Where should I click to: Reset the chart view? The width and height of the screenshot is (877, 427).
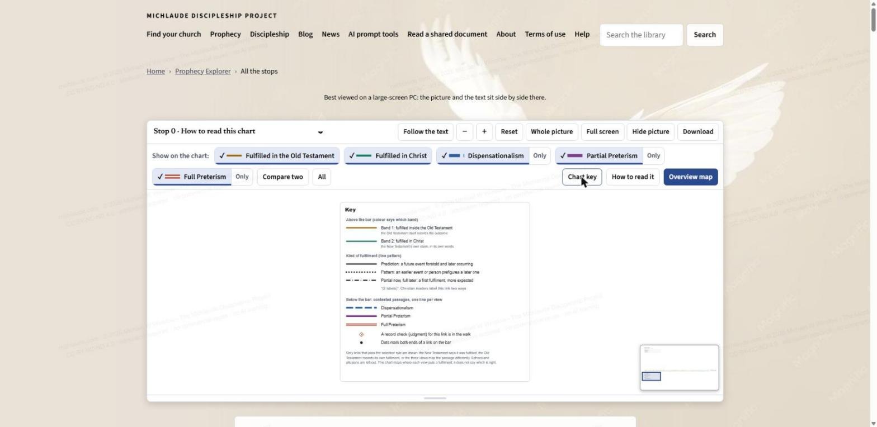[x=509, y=132]
